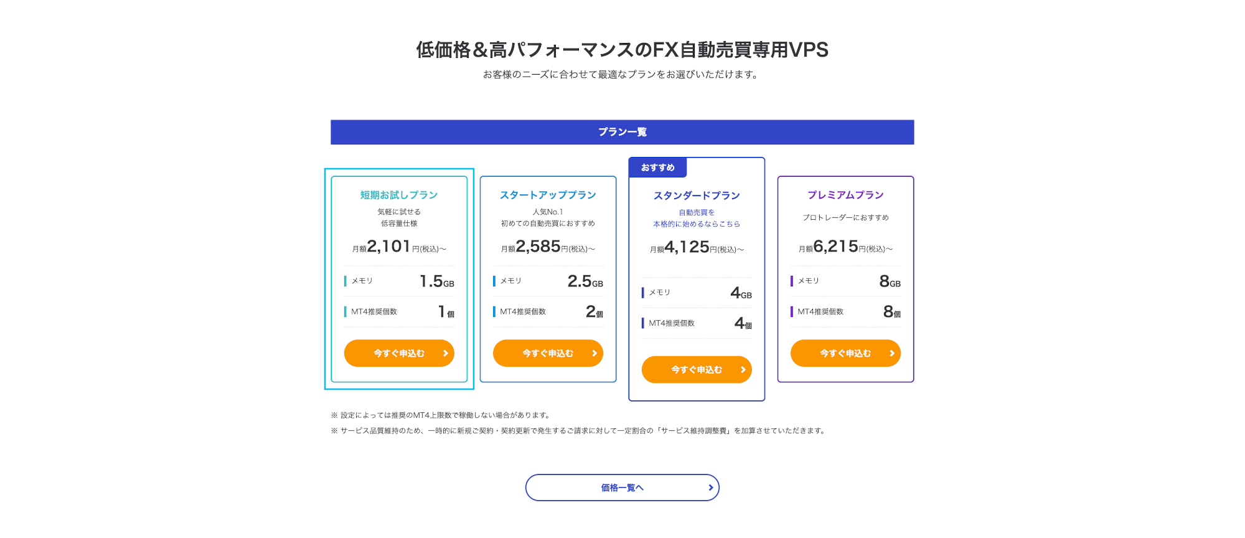
Task: Click the arrow icon on スタンダードプラン apply button
Action: [x=743, y=370]
